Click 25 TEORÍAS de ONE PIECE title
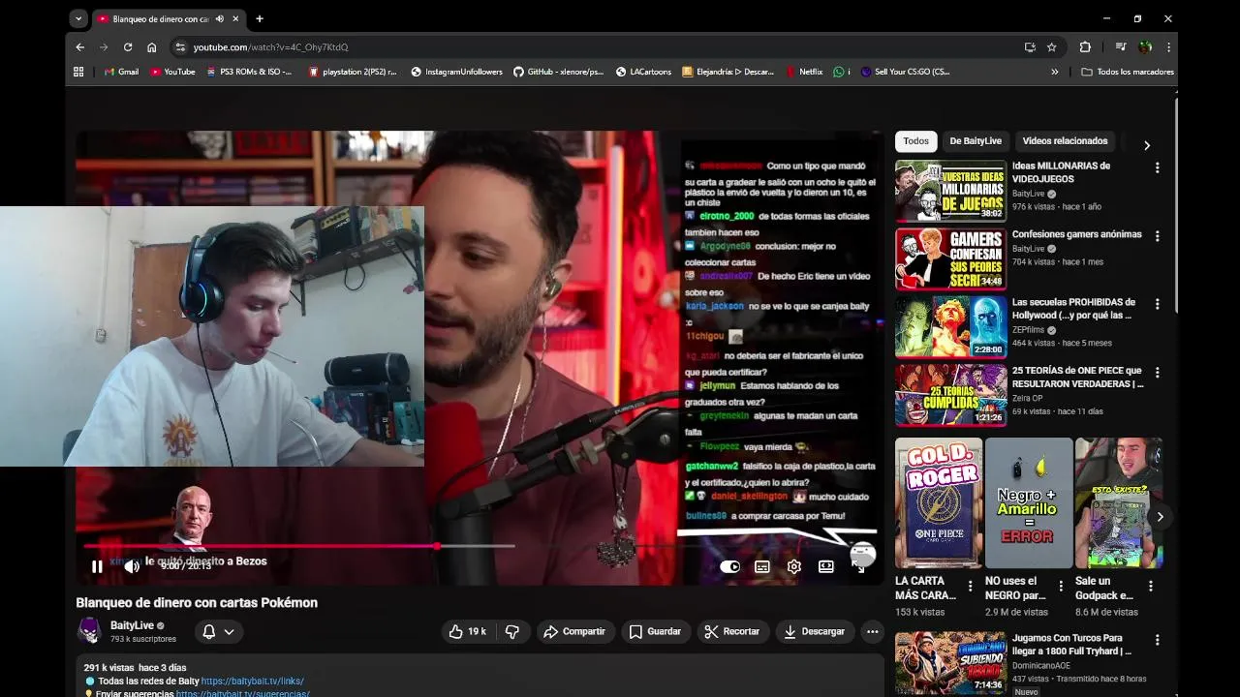Image resolution: width=1240 pixels, height=697 pixels. (x=1077, y=378)
